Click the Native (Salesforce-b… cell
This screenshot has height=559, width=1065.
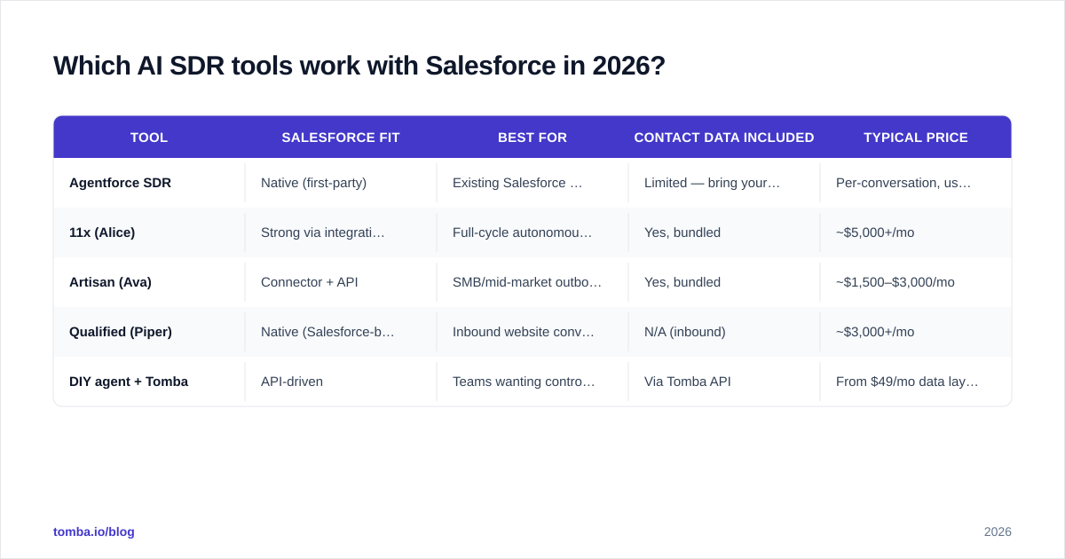point(341,332)
